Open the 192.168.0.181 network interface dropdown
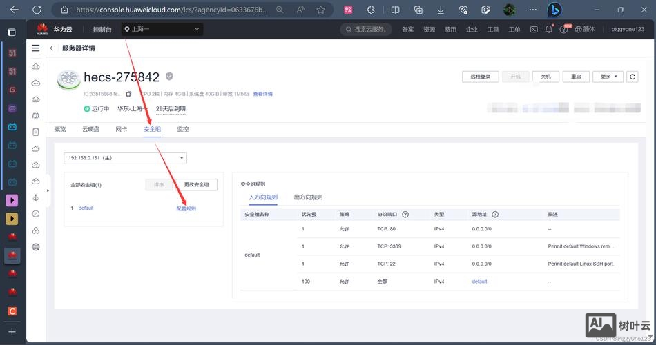The width and height of the screenshot is (656, 345). (x=125, y=158)
